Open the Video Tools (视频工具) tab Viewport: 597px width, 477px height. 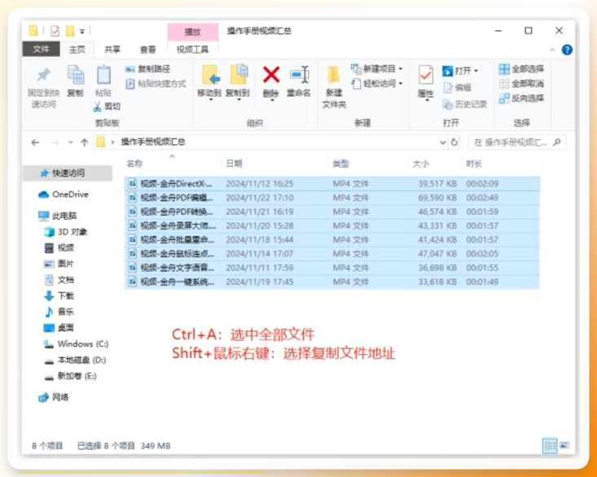tap(193, 49)
